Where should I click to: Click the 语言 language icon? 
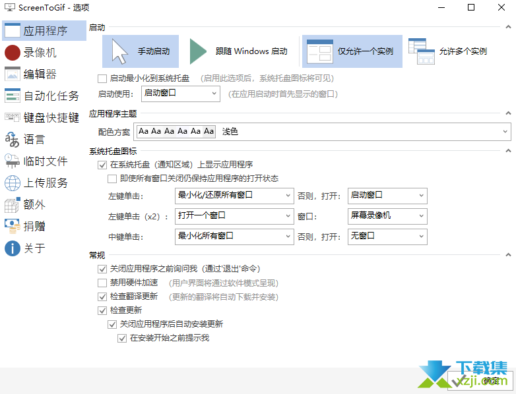(13, 139)
